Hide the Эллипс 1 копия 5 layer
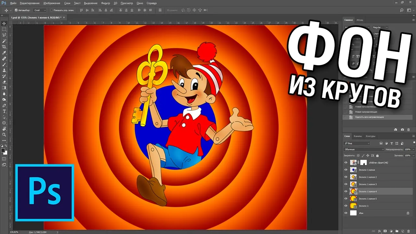 coord(346,199)
